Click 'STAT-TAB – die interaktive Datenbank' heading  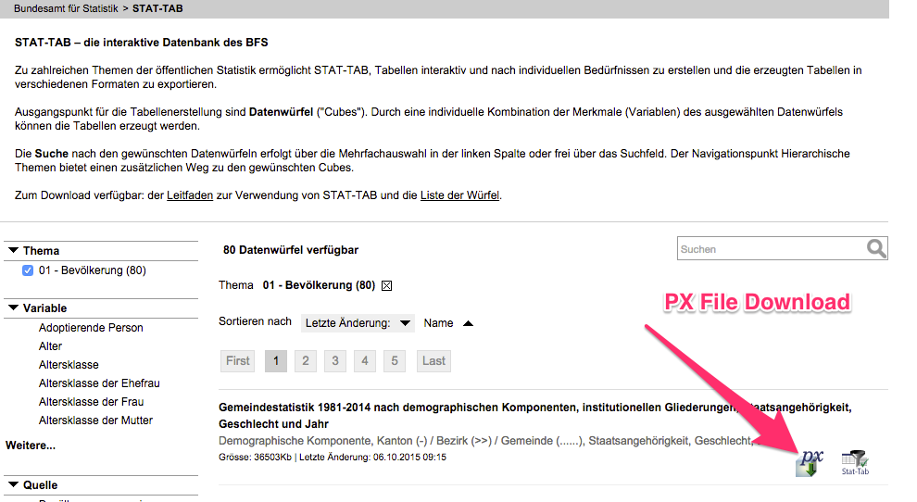pos(142,42)
